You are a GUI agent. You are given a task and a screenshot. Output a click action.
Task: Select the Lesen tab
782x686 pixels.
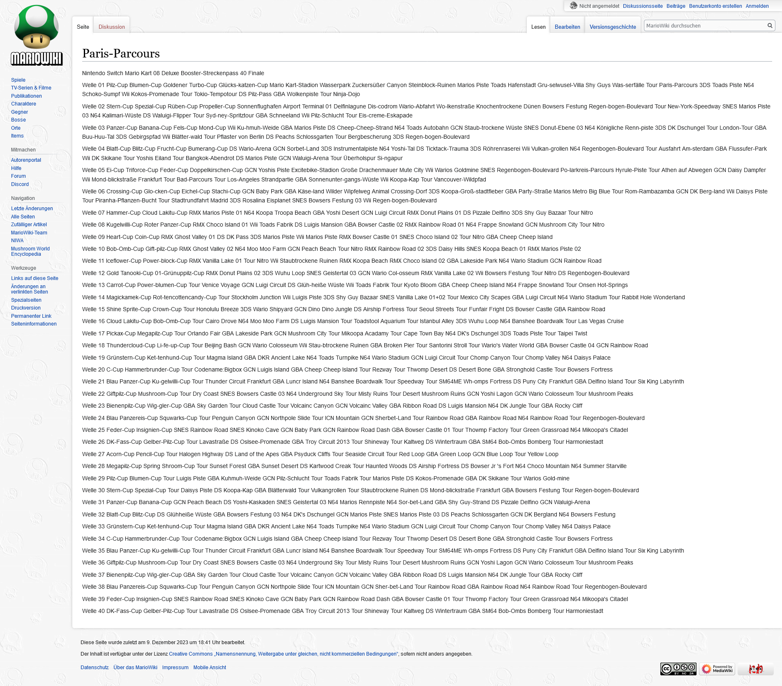[538, 27]
